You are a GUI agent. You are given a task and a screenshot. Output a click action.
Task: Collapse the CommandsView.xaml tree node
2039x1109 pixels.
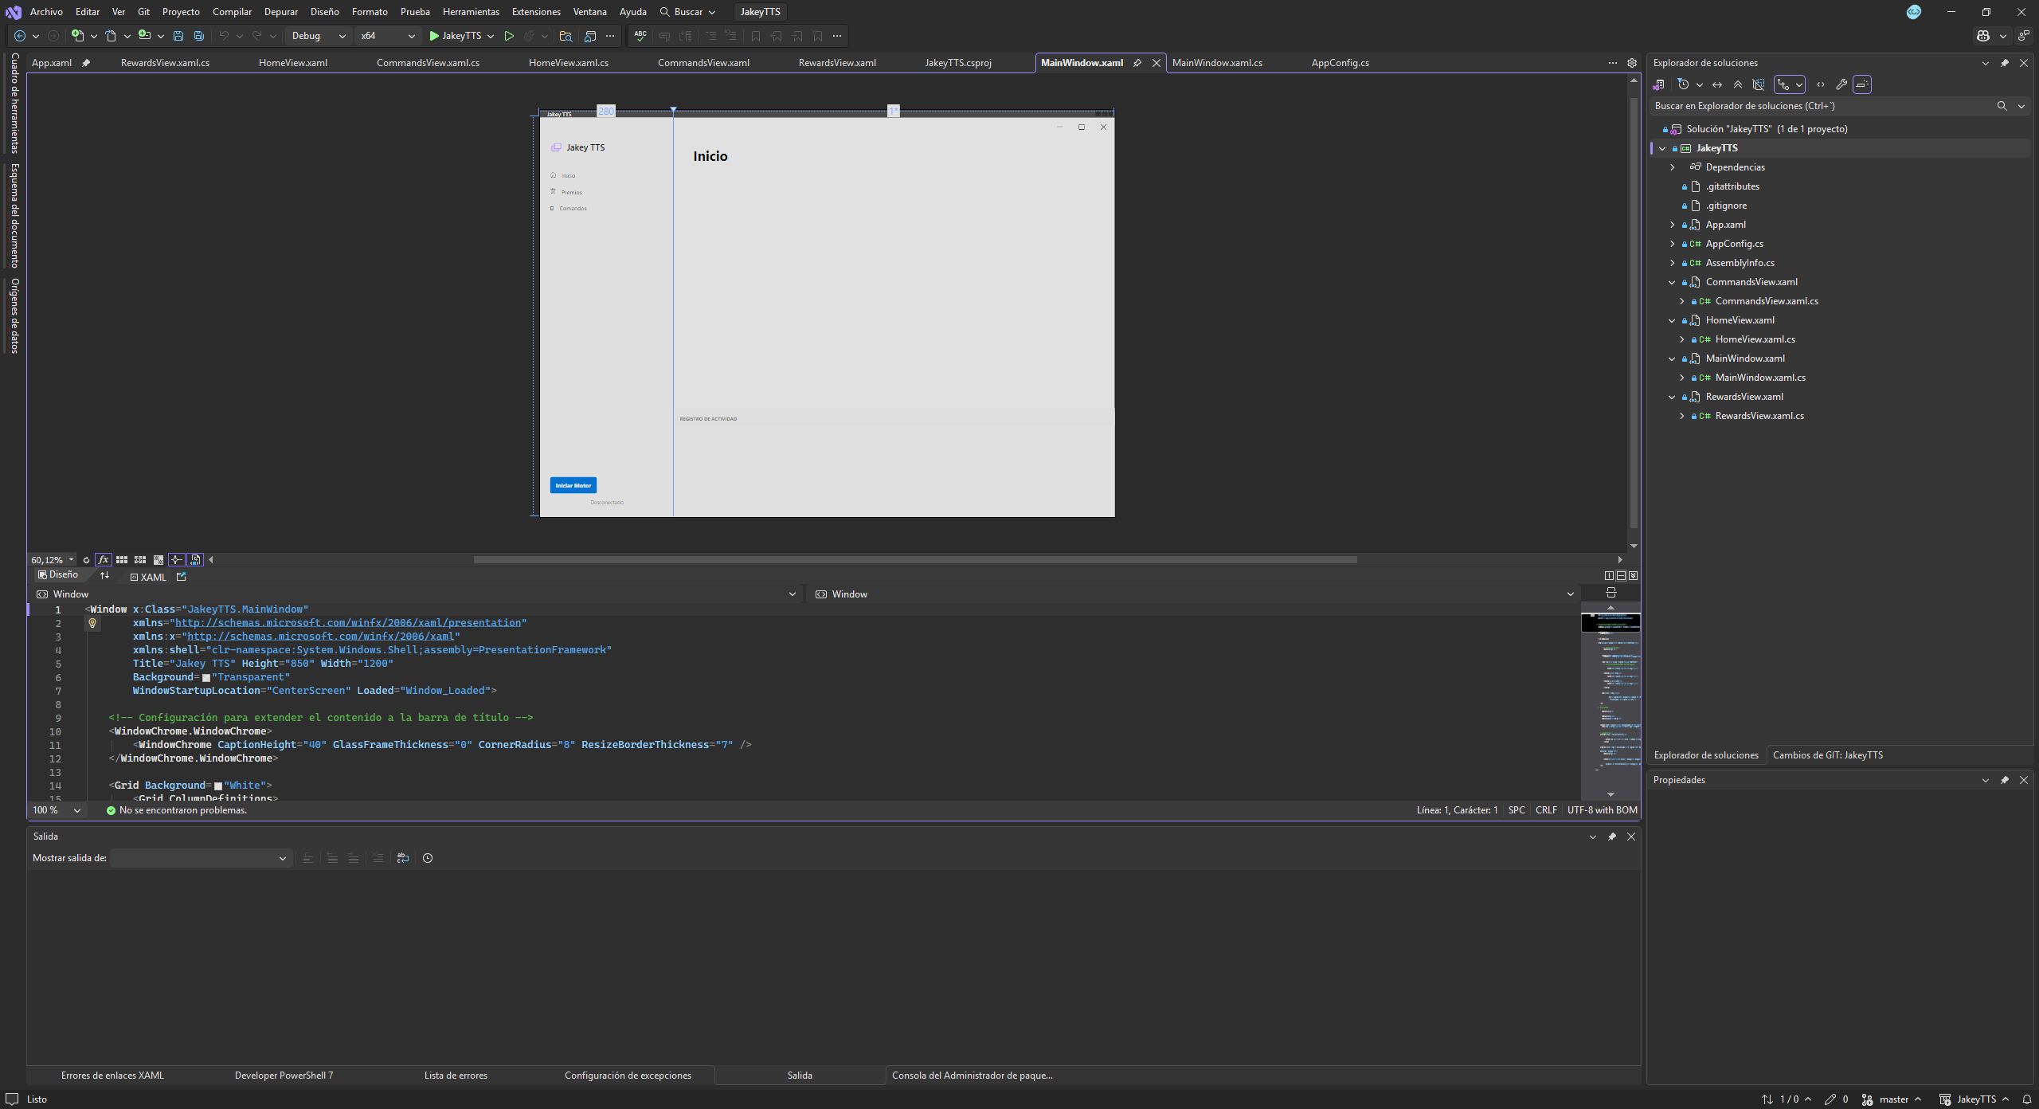(x=1673, y=282)
